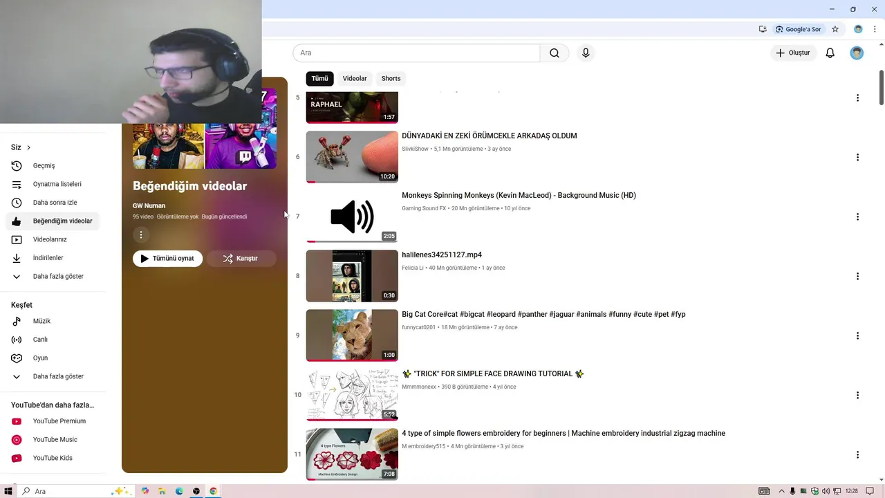Open options for Big Cat Core video
Image resolution: width=885 pixels, height=498 pixels.
(857, 335)
